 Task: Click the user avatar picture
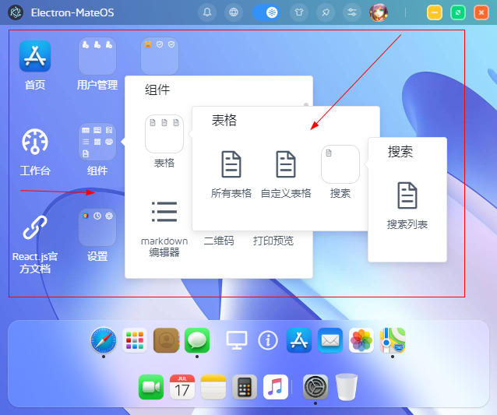click(379, 12)
